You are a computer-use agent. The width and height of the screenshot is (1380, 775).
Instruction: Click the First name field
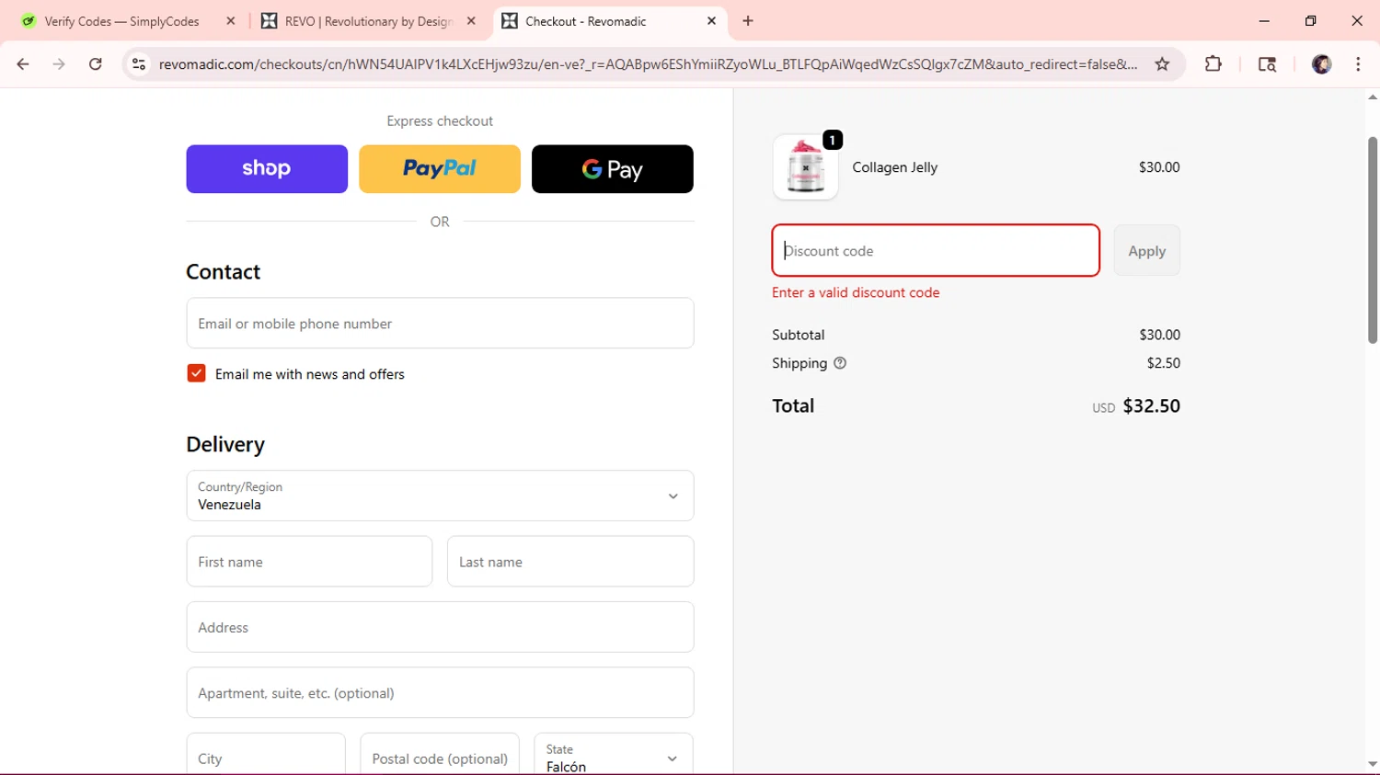[x=309, y=562]
